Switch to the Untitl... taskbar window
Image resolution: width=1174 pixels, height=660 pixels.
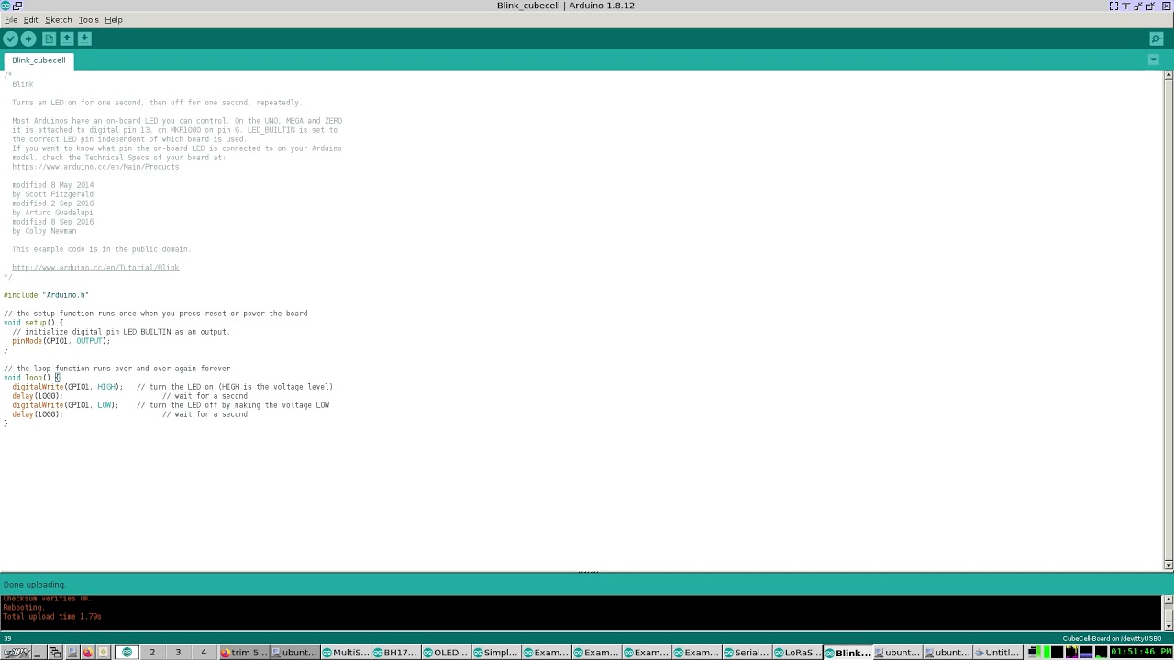[998, 653]
